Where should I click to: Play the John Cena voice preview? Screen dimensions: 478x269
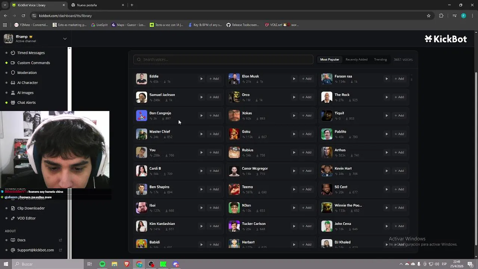click(387, 226)
